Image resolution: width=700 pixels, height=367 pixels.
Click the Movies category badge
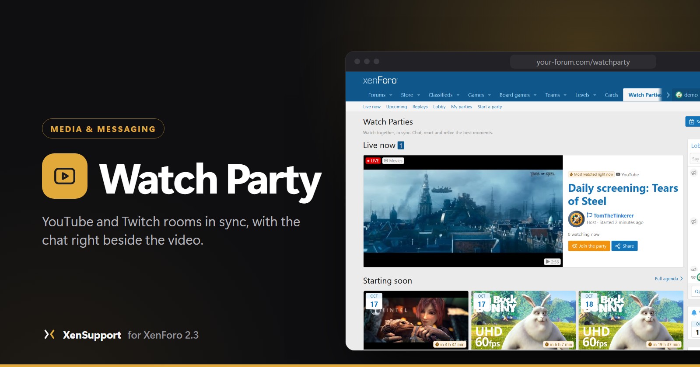[393, 161]
